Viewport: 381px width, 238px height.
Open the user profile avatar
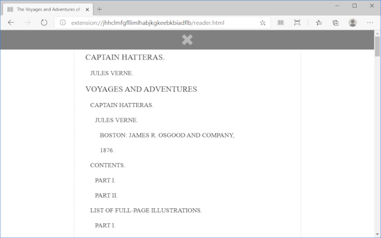click(x=352, y=23)
